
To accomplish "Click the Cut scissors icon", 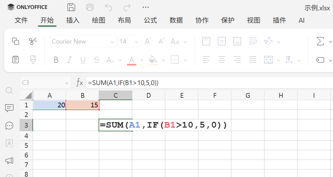I will (33, 42).
